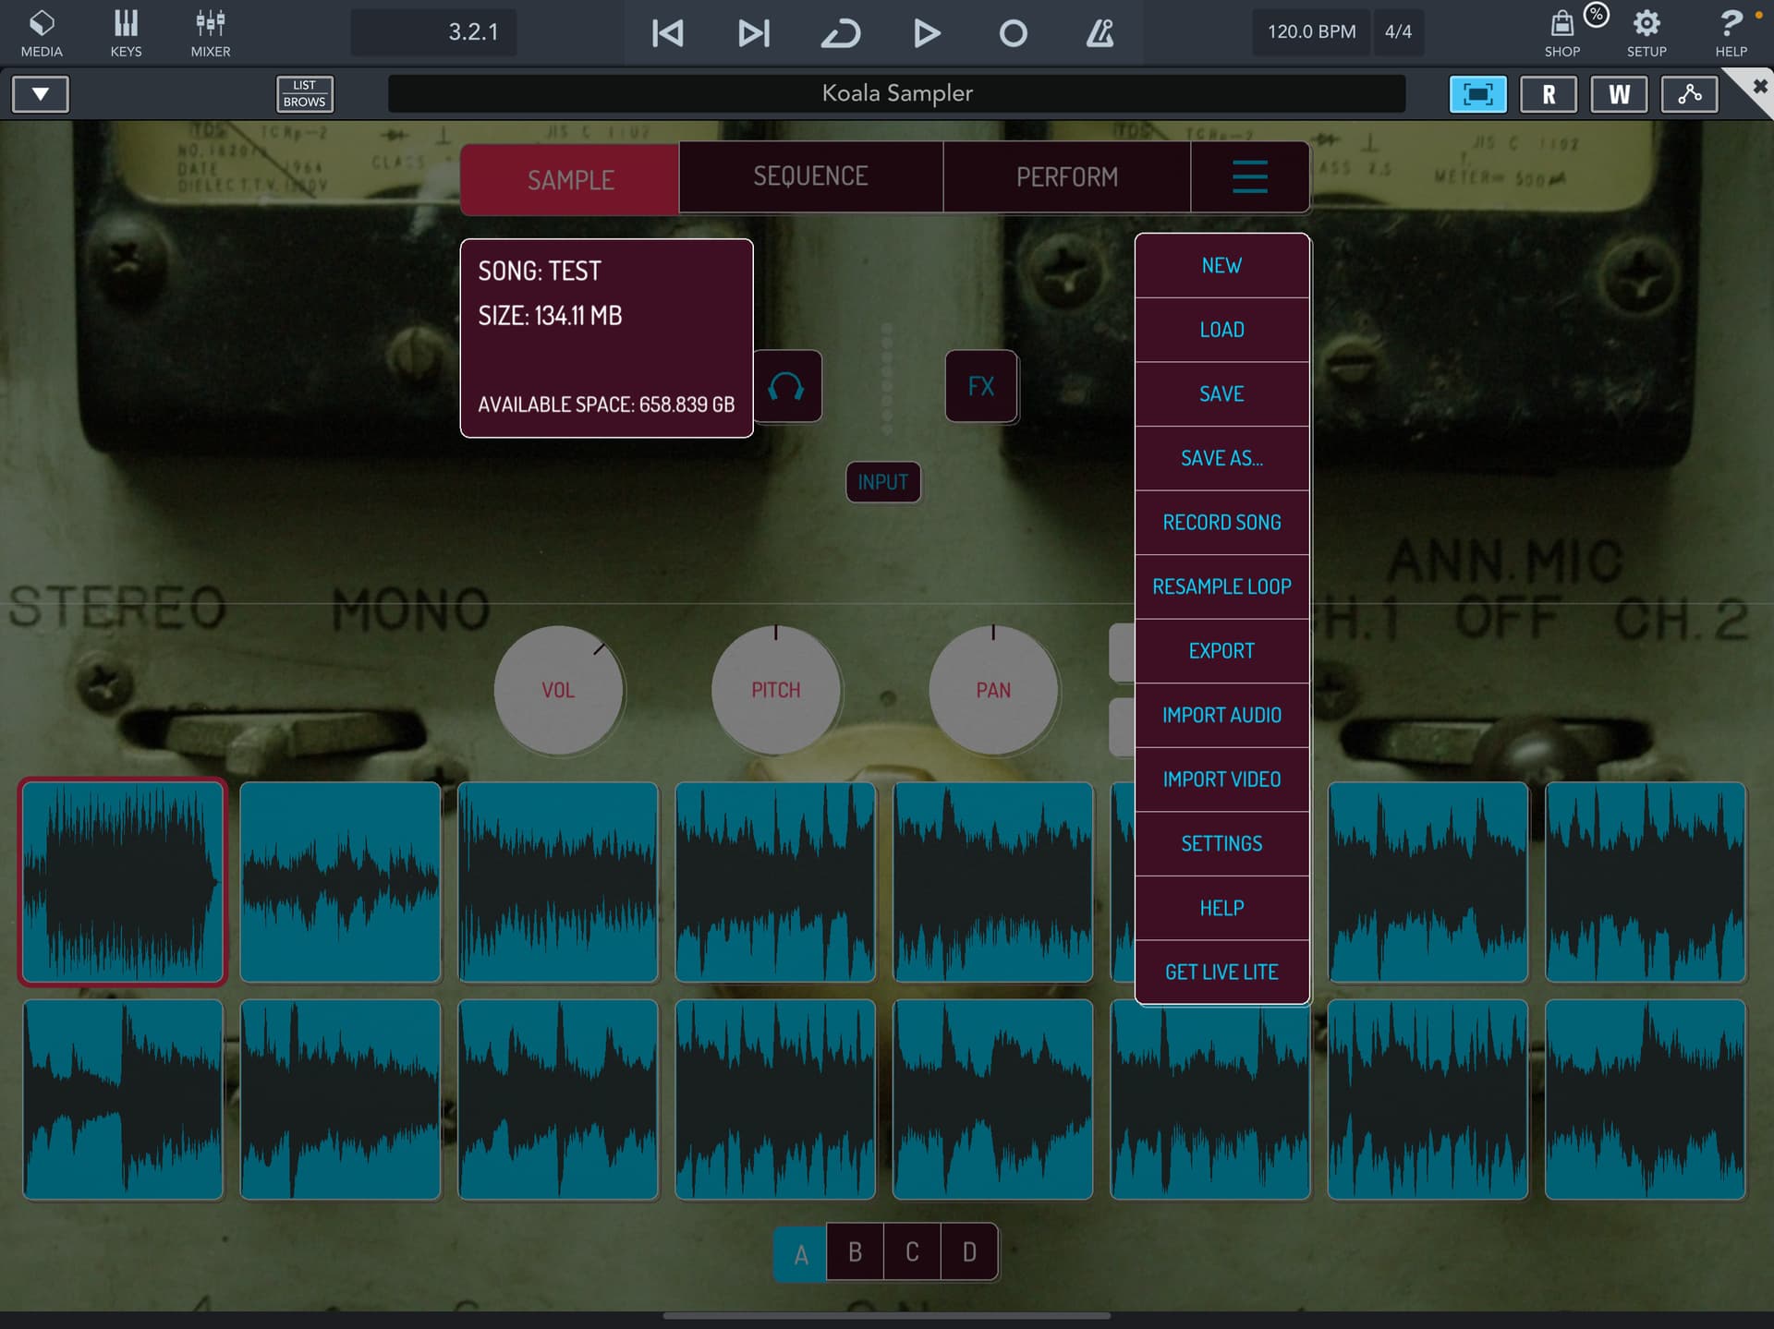The width and height of the screenshot is (1774, 1329).
Task: Click the headphones monitor button
Action: pyautogui.click(x=786, y=386)
